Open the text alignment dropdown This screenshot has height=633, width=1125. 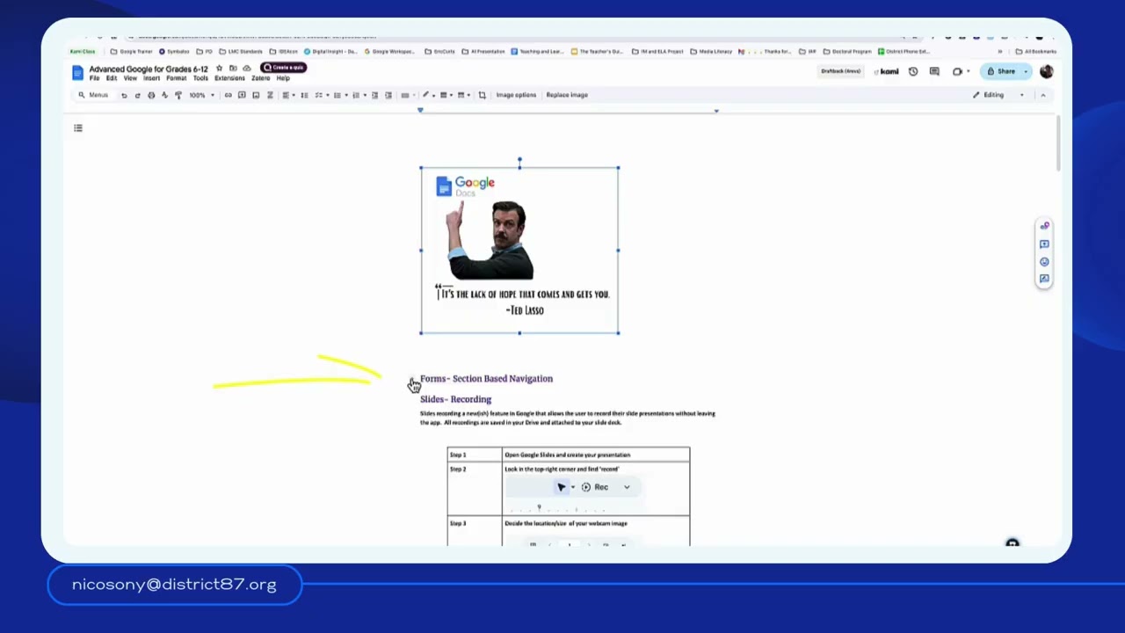(288, 95)
